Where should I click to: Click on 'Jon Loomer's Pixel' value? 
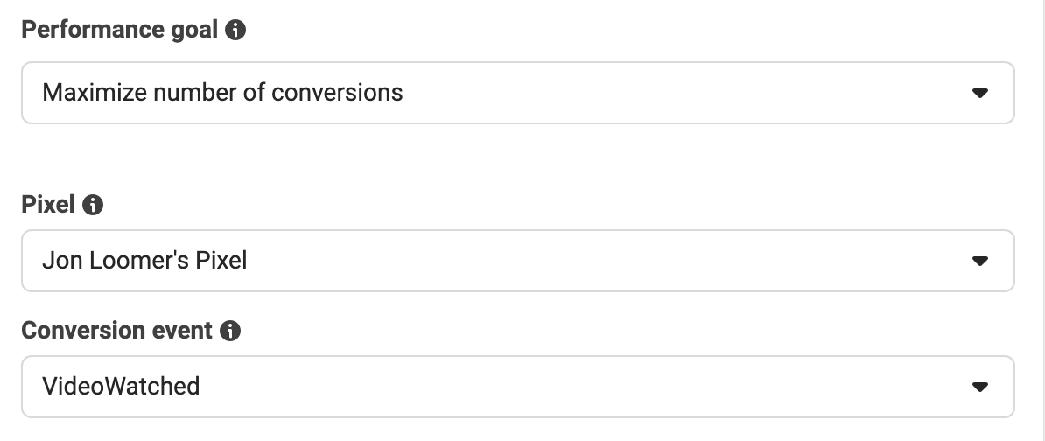tap(144, 261)
